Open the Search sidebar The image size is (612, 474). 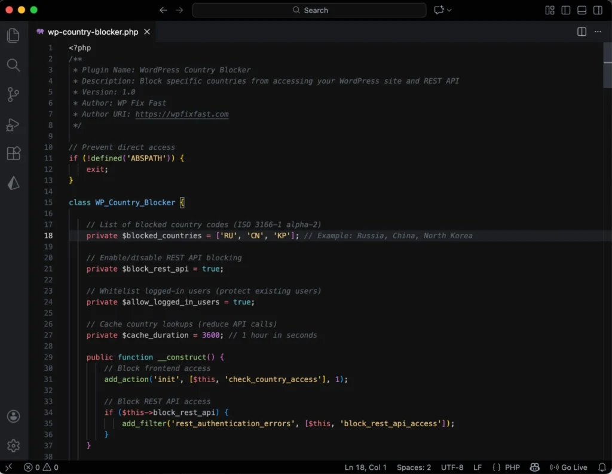point(13,66)
